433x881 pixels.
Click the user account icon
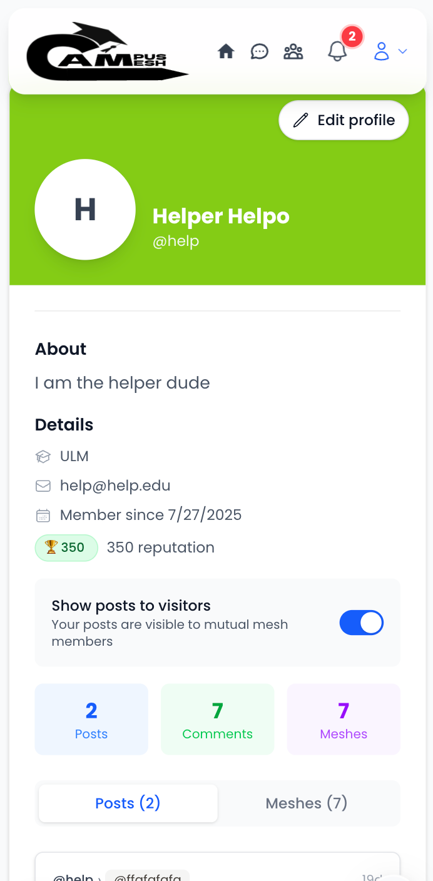[382, 51]
